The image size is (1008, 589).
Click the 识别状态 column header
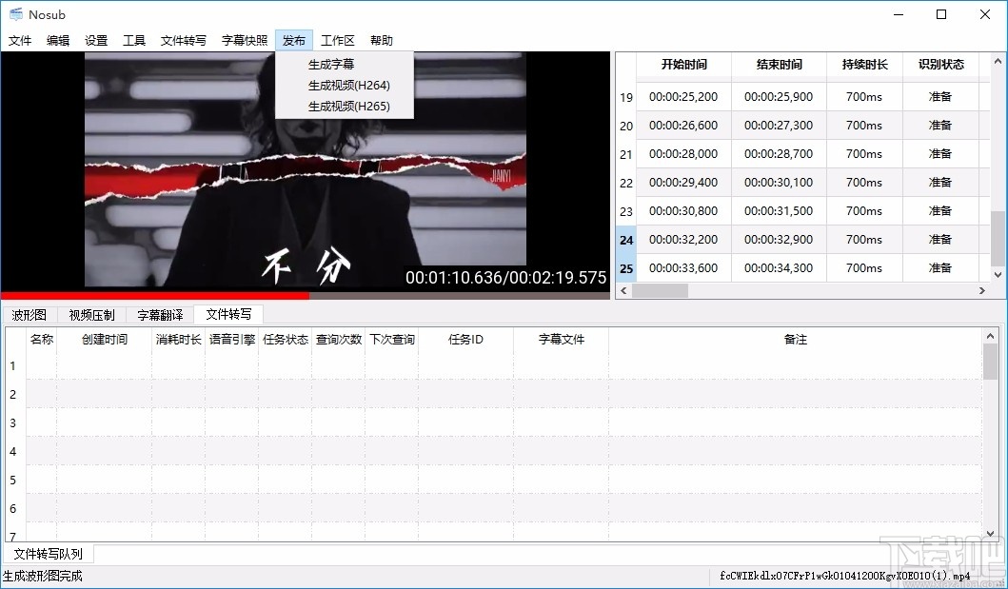[941, 65]
